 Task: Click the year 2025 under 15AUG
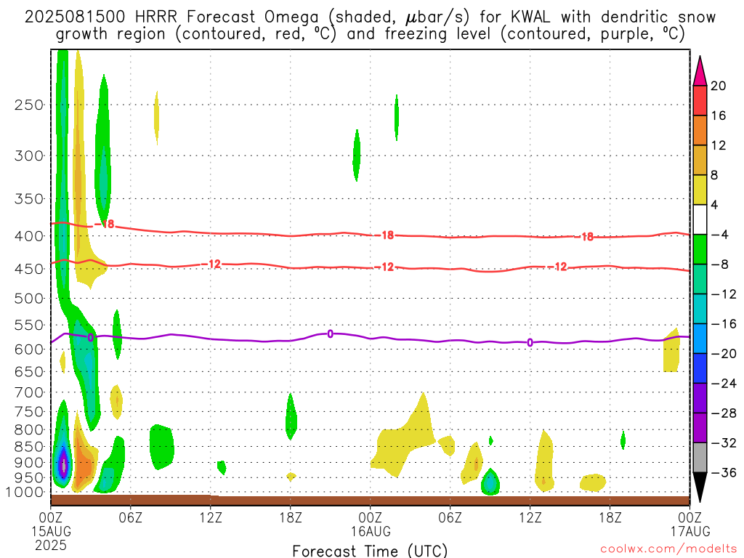[x=51, y=545]
